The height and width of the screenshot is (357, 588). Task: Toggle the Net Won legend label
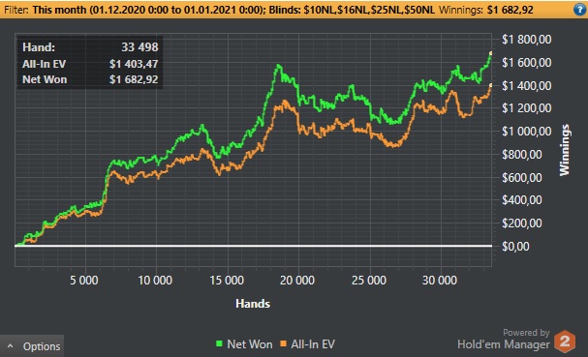click(250, 344)
